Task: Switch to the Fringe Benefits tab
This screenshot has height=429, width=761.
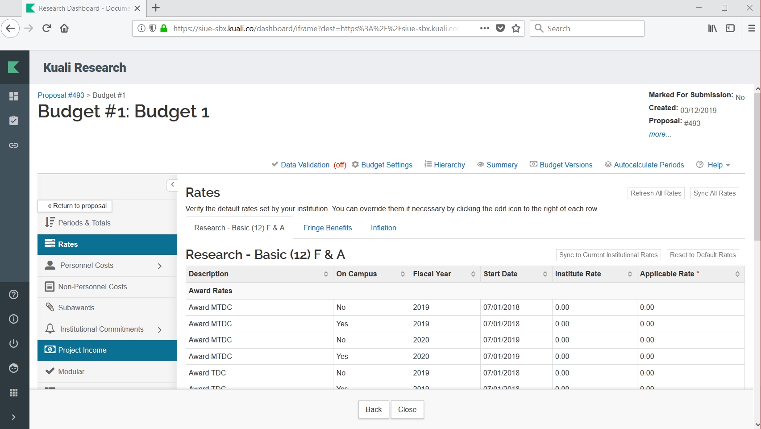Action: coord(328,228)
